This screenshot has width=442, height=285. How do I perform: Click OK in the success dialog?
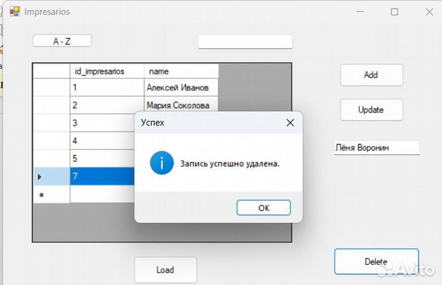[263, 208]
